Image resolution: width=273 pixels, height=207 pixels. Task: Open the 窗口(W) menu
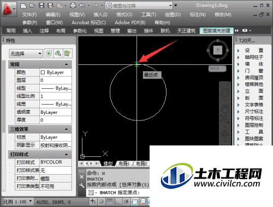[54, 22]
